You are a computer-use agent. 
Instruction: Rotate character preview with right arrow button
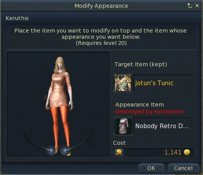[65, 150]
